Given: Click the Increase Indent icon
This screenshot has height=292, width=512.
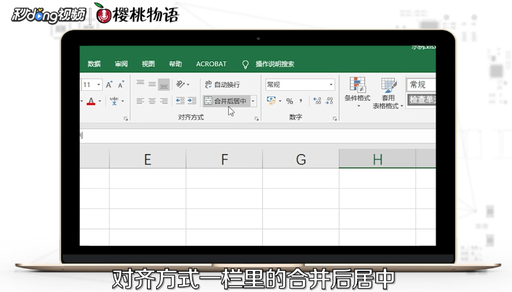Looking at the screenshot, I should (x=192, y=101).
